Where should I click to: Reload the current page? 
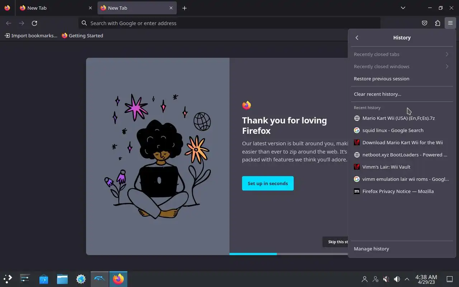pyautogui.click(x=34, y=23)
